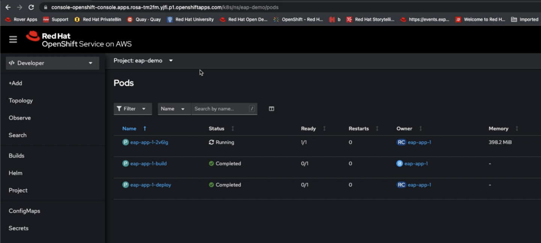This screenshot has width=541, height=243.
Task: Click the Manage columns icon
Action: coord(271,109)
